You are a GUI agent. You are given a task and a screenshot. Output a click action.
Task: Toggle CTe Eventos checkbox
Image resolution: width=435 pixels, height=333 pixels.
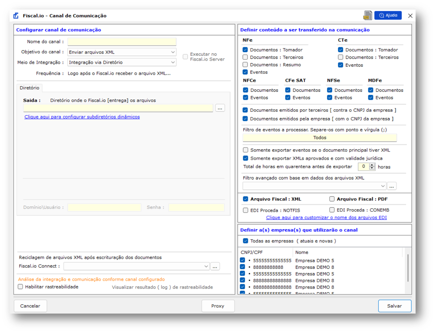(340, 65)
